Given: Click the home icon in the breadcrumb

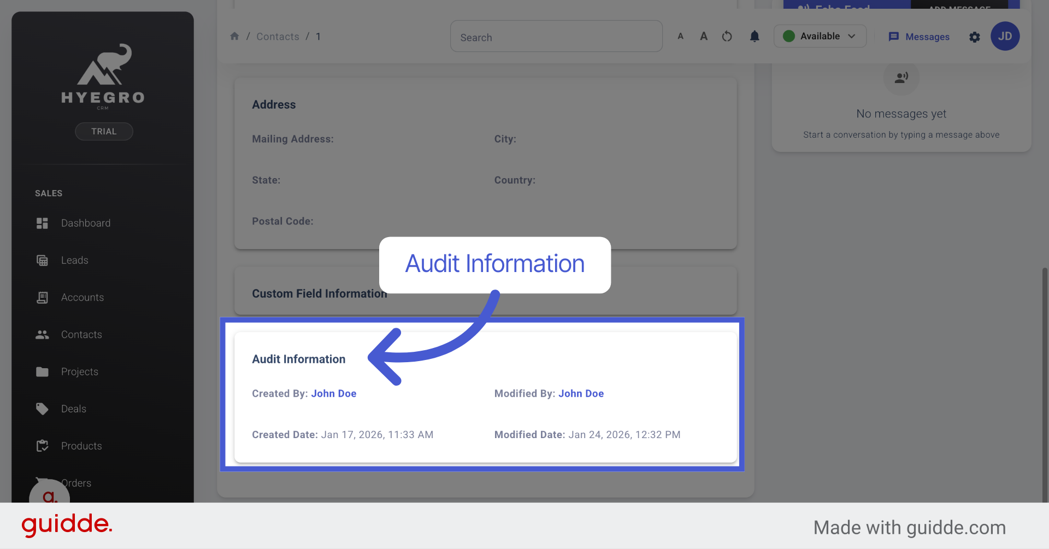Looking at the screenshot, I should (235, 36).
